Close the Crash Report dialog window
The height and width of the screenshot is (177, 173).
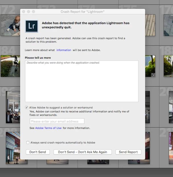[24, 12]
